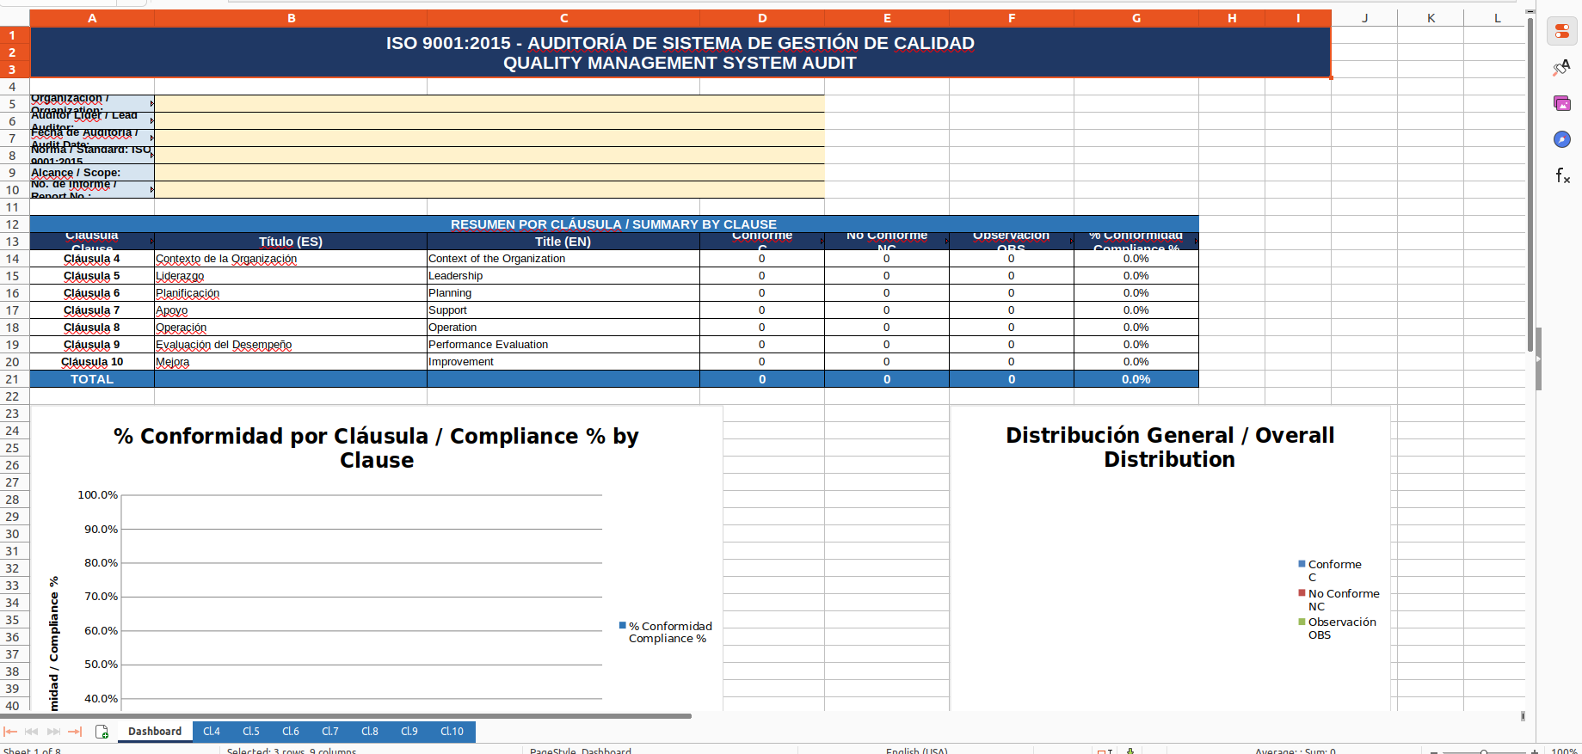Select the 'Improvement' cell
This screenshot has height=754, width=1582.
tap(563, 362)
